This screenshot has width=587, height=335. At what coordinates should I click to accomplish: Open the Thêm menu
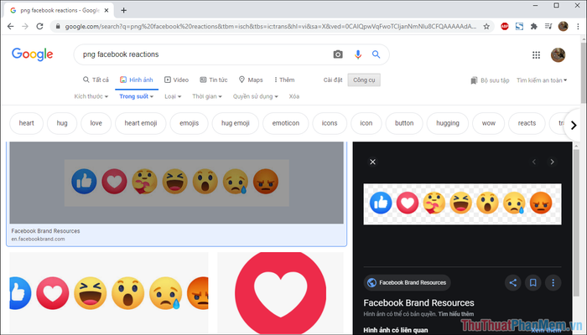284,80
